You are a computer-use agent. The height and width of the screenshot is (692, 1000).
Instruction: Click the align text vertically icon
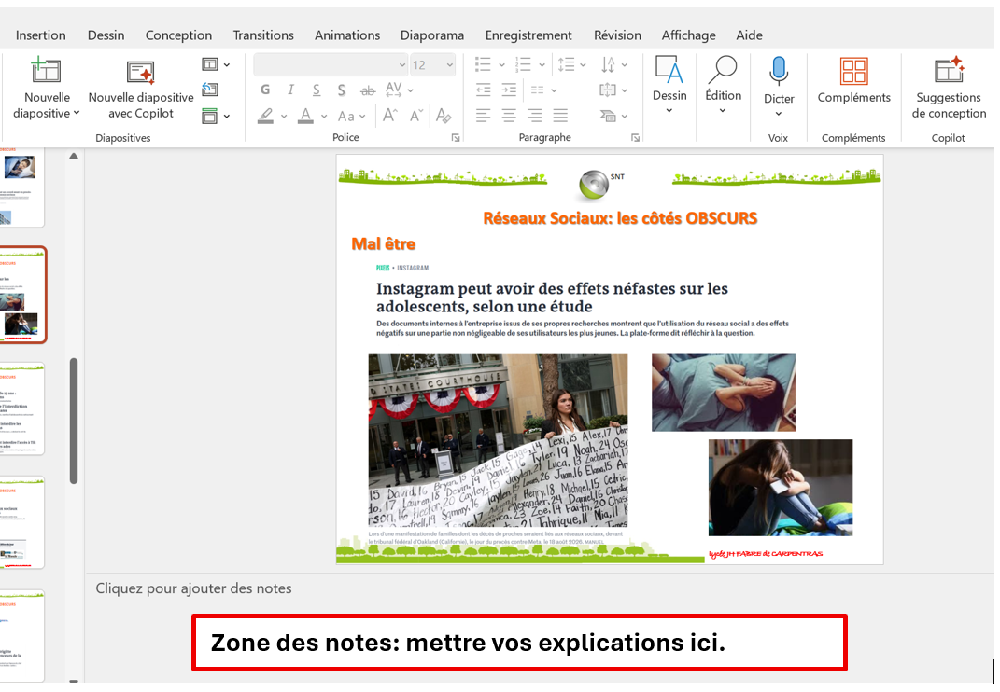click(x=608, y=90)
